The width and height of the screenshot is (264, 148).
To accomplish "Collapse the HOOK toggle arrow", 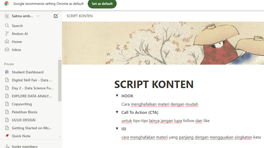I will pyautogui.click(x=117, y=96).
